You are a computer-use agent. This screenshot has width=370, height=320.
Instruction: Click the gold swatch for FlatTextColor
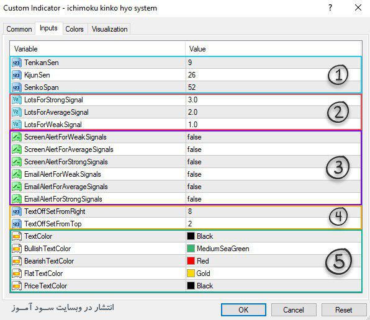(x=191, y=273)
